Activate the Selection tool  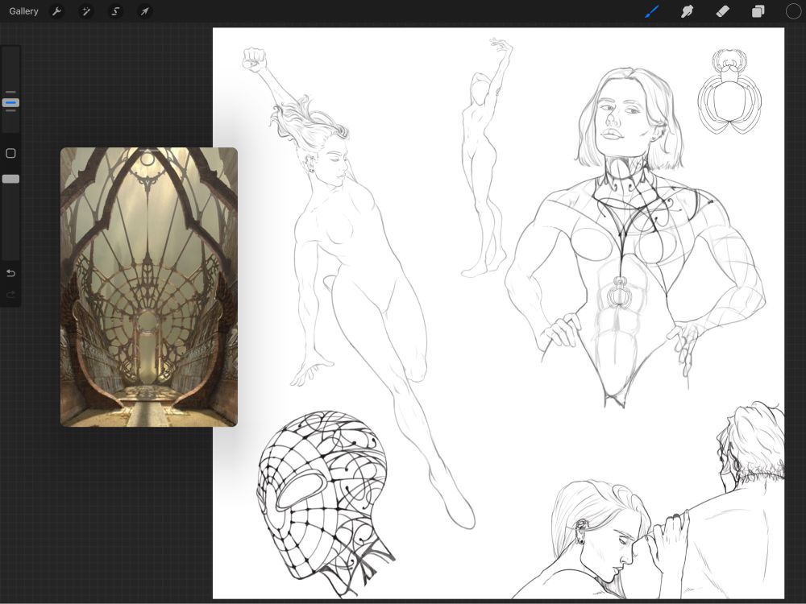point(115,11)
